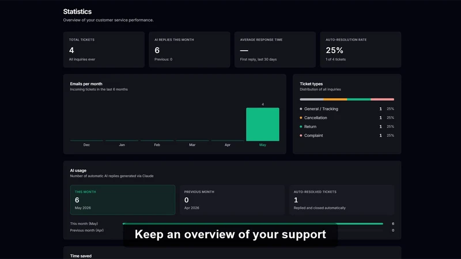The image size is (461, 259).
Task: Select the May month label
Action: 263,145
